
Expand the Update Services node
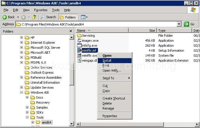coord(21,87)
